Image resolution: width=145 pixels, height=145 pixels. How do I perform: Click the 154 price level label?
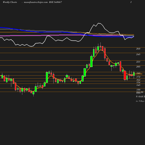click(138, 82)
